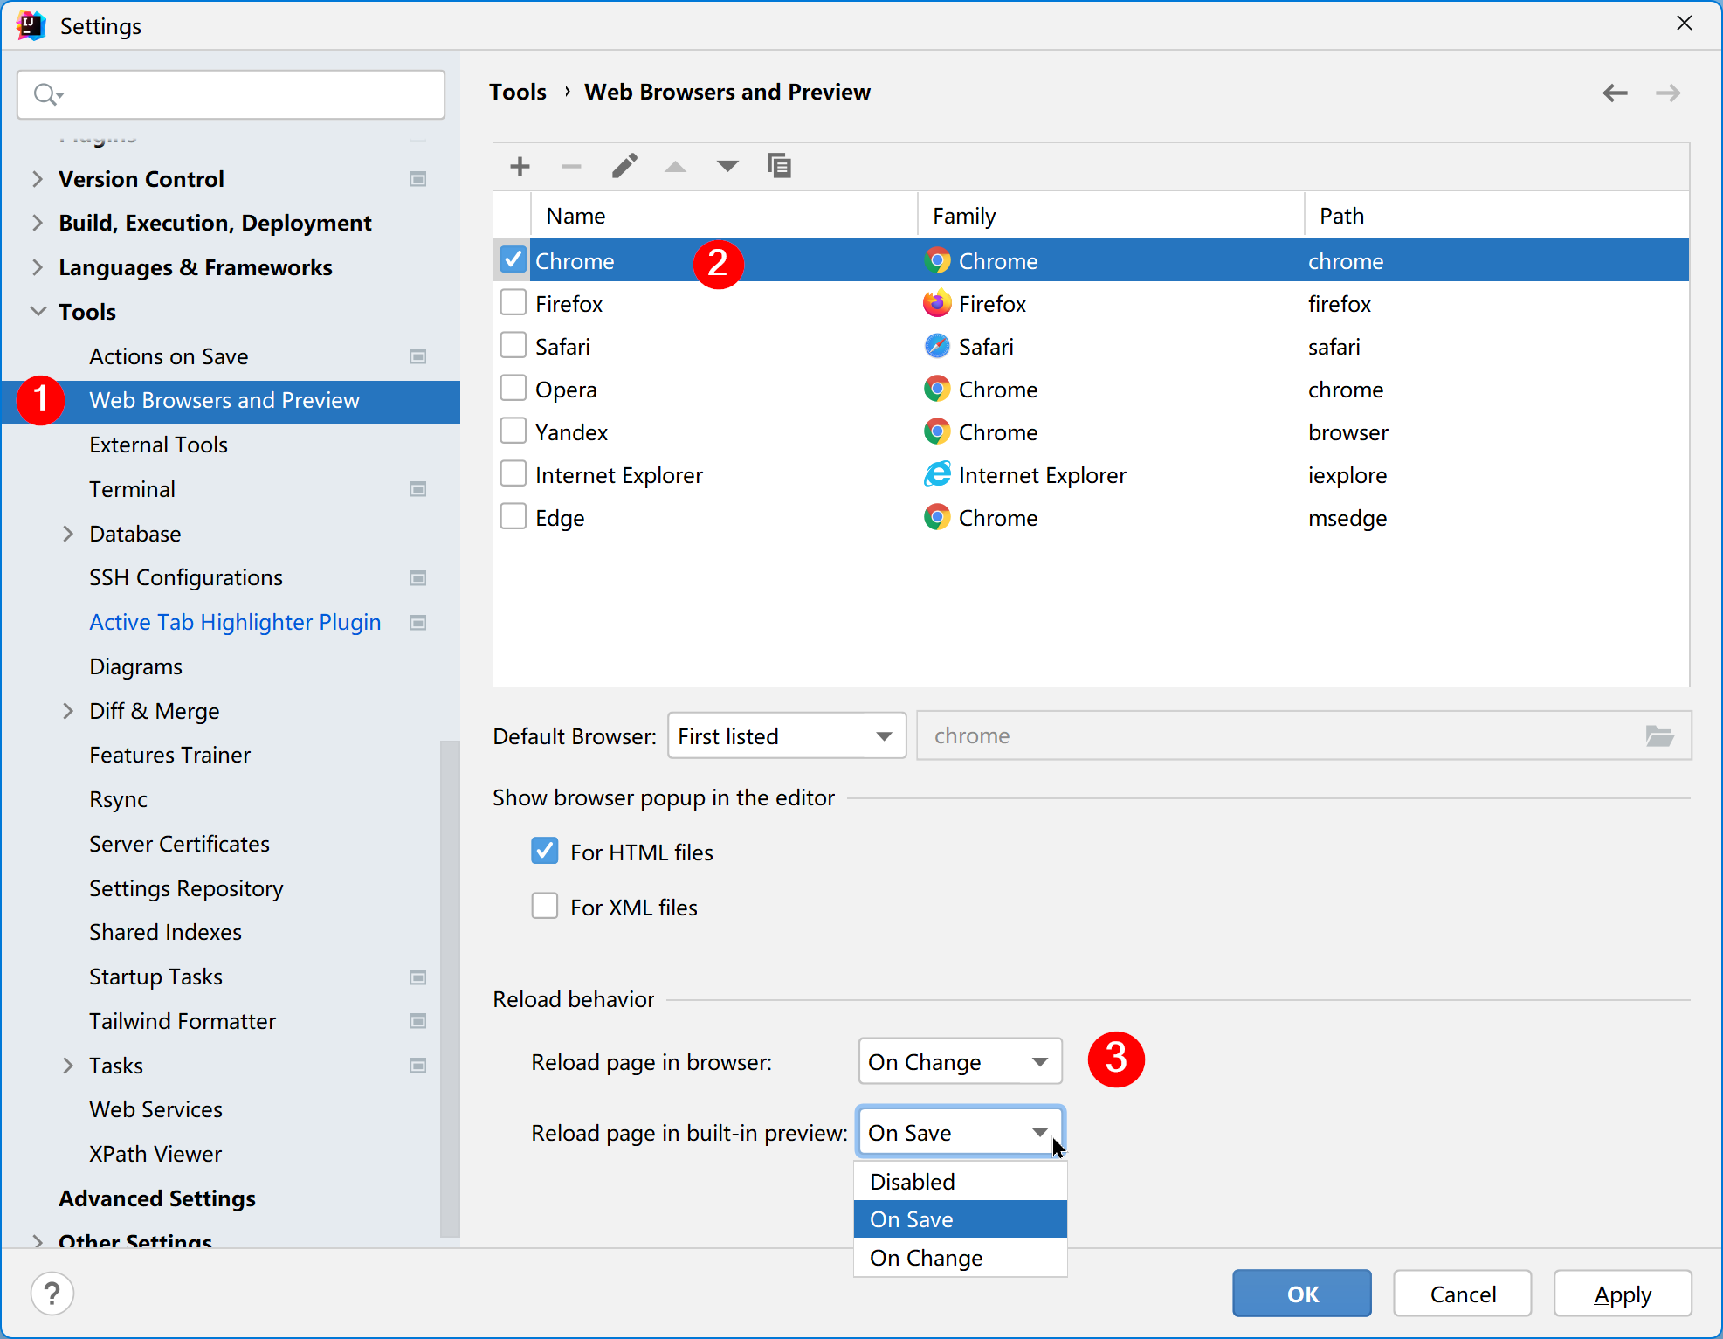Click the Move Down arrow icon

pyautogui.click(x=727, y=166)
